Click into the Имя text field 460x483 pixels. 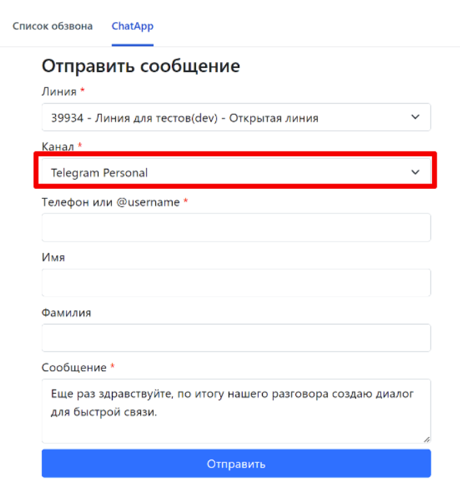click(236, 282)
